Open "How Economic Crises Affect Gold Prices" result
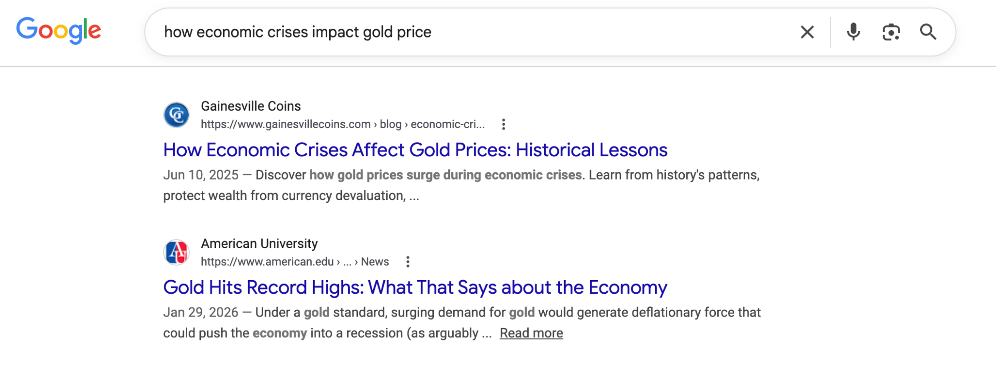996x367 pixels. (415, 150)
